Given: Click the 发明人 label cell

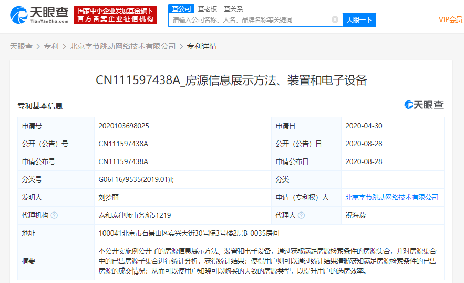Looking at the screenshot, I should [x=56, y=197].
